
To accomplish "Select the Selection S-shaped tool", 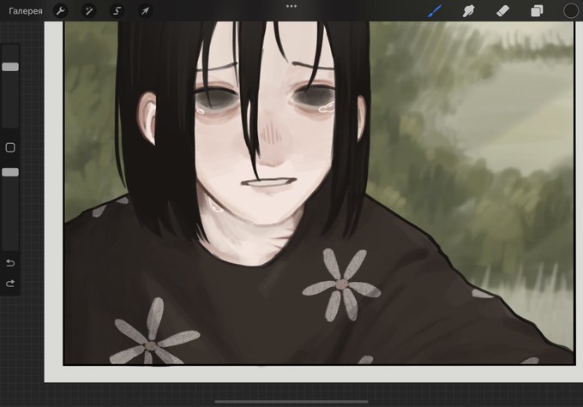I will pos(117,11).
